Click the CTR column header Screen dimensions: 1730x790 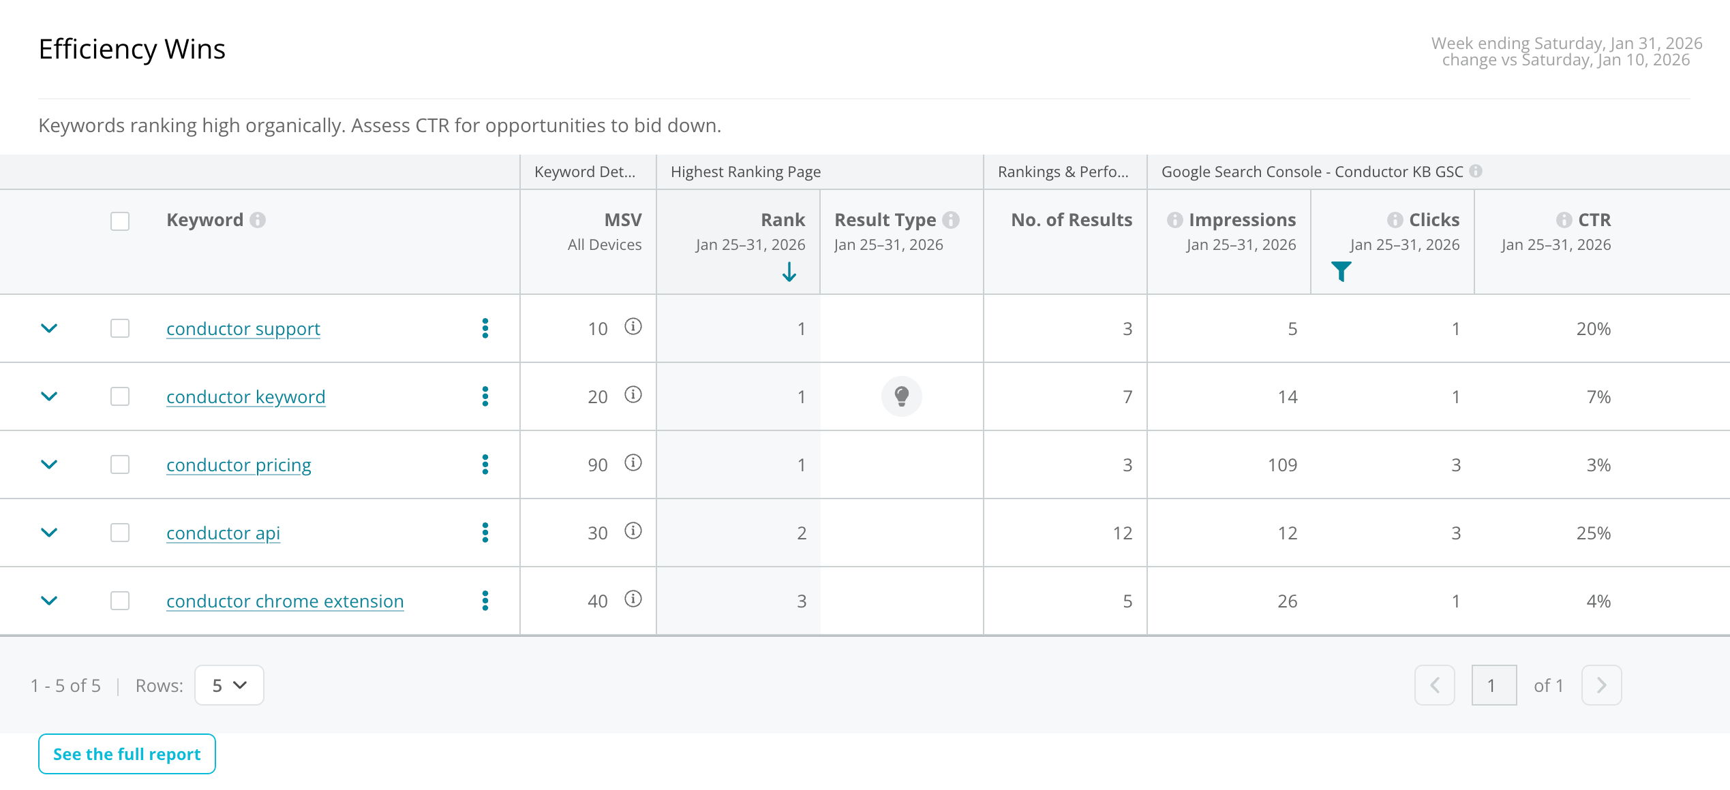pos(1594,220)
